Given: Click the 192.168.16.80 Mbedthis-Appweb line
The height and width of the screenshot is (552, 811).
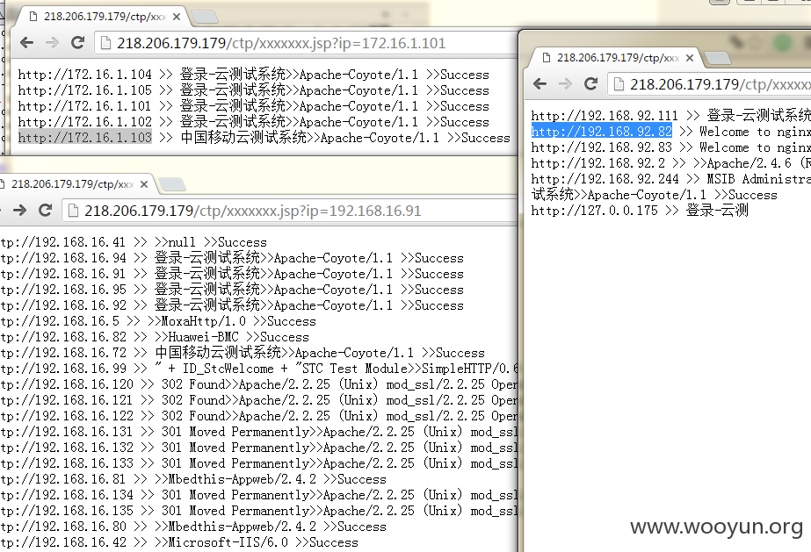Looking at the screenshot, I should click(x=193, y=527).
